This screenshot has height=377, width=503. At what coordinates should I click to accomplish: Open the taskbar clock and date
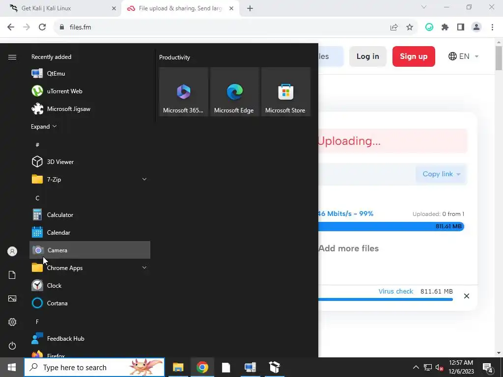461,367
